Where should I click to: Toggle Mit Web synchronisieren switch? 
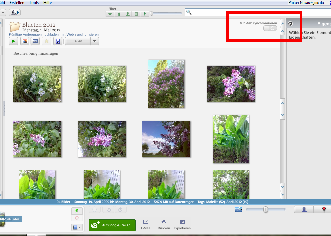coord(270,28)
